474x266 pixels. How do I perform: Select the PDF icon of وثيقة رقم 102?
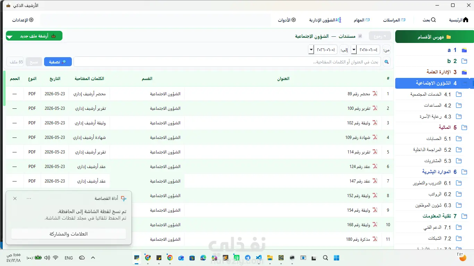pyautogui.click(x=375, y=123)
